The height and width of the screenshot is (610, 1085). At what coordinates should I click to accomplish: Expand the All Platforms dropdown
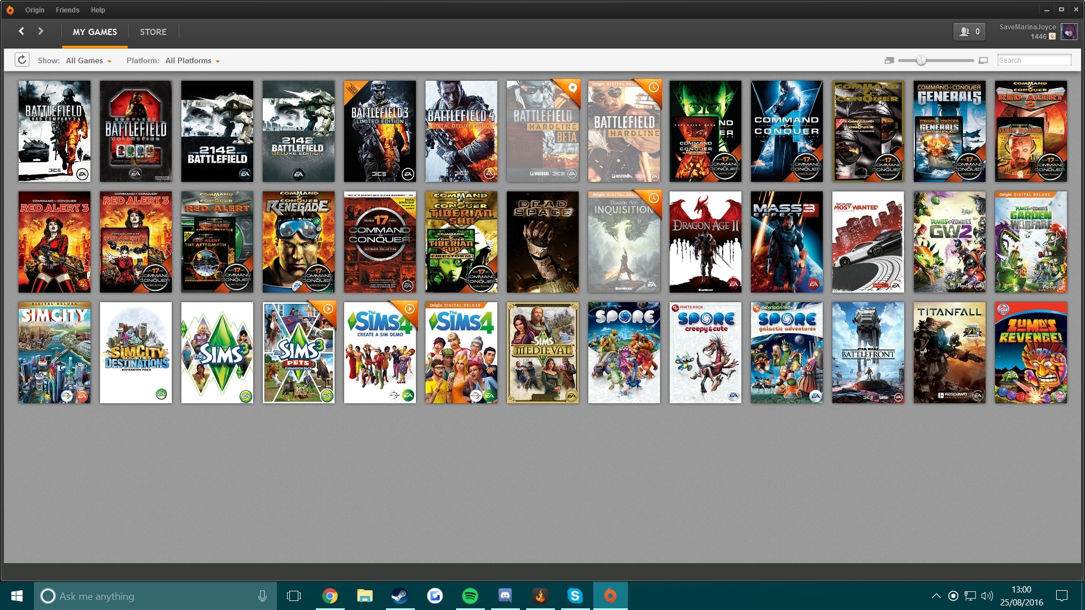193,60
